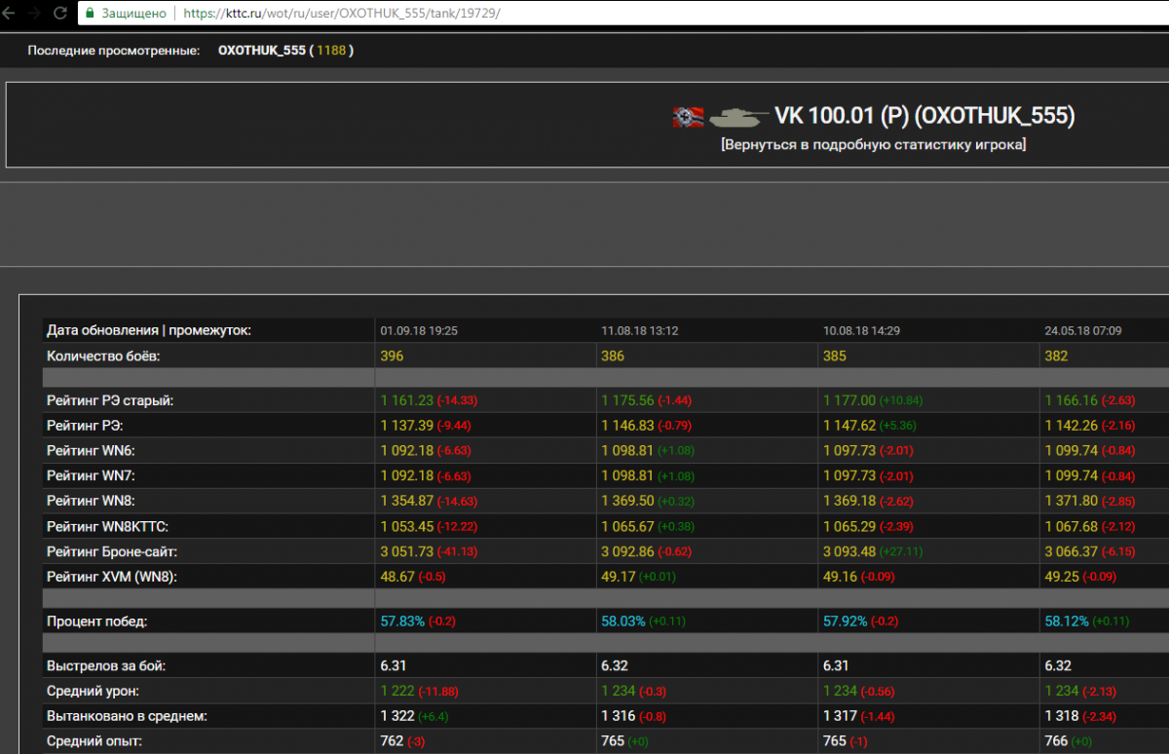Click average damage value 1 222
Screen dimensions: 1169x754
click(x=397, y=691)
